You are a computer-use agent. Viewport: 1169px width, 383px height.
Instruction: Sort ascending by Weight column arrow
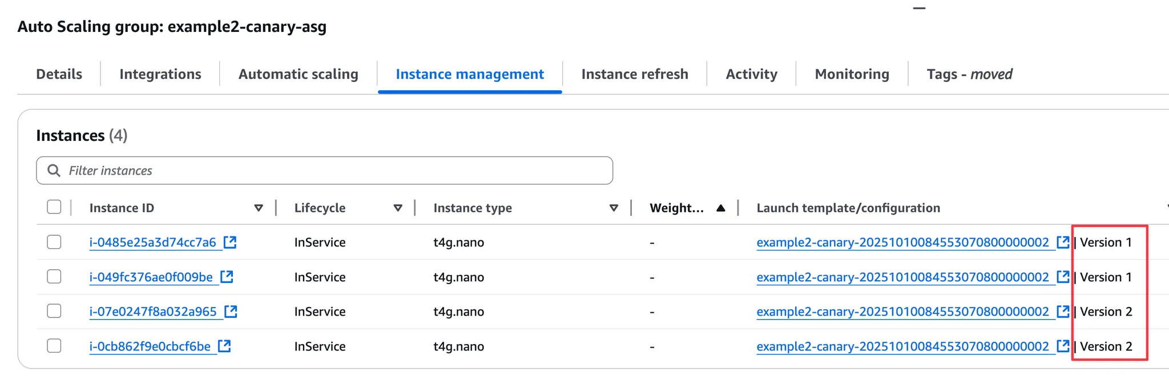tap(721, 208)
